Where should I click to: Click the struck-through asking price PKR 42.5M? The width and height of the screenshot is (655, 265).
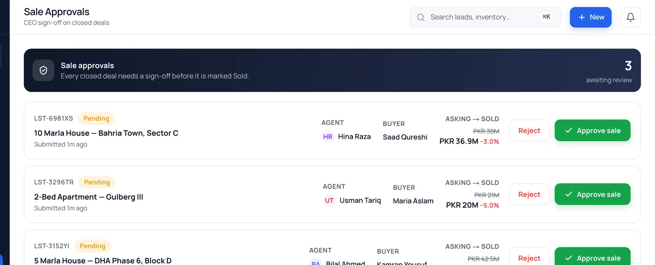click(483, 259)
